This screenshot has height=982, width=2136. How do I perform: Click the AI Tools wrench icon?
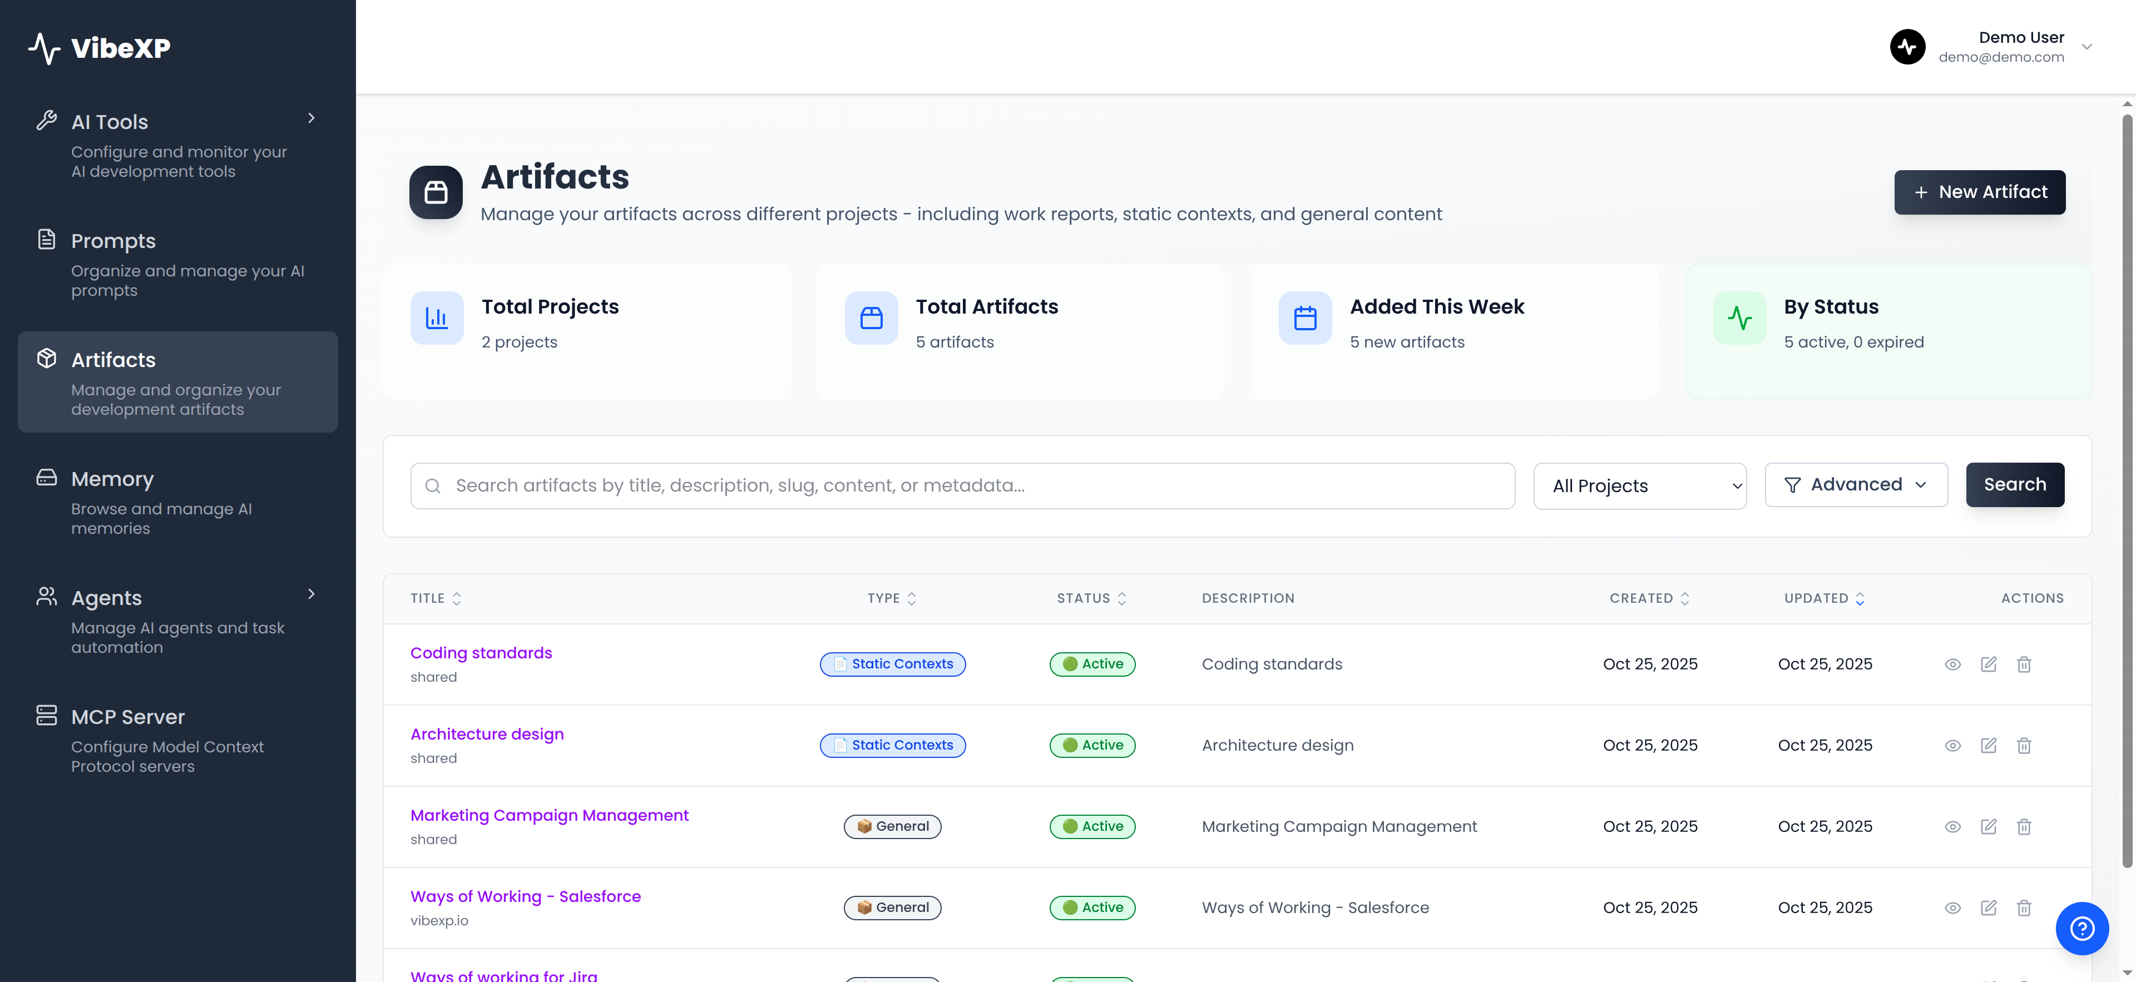click(46, 120)
